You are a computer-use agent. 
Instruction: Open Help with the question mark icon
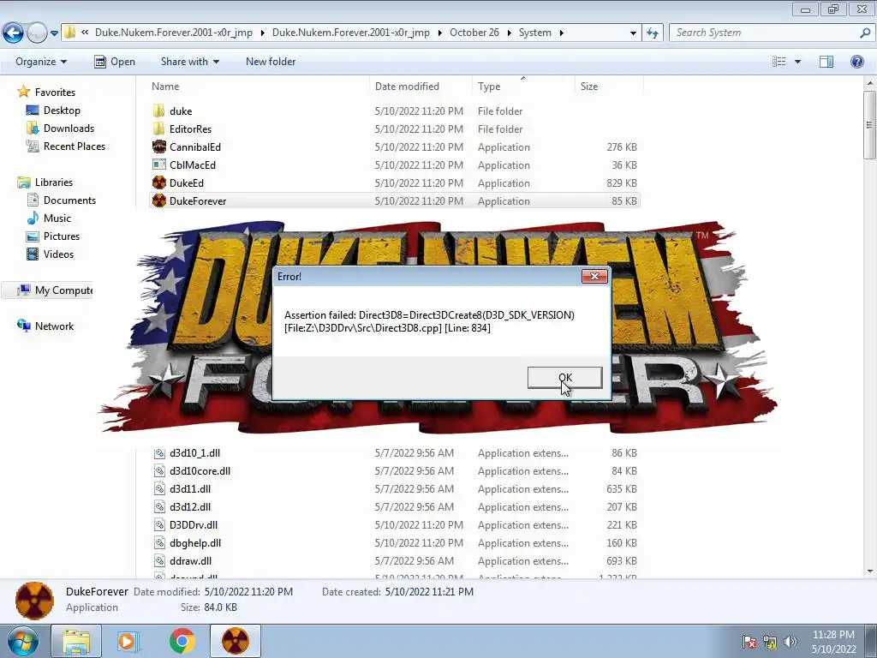(856, 62)
